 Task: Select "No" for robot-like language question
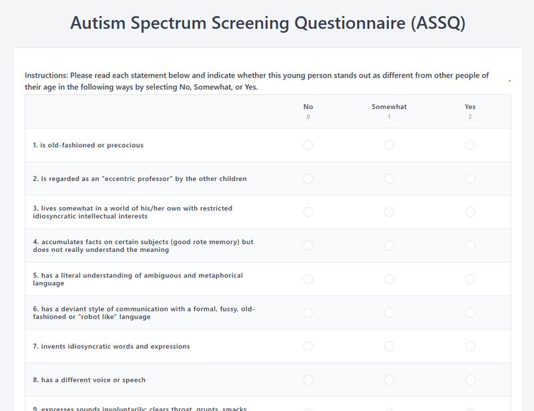tap(308, 313)
